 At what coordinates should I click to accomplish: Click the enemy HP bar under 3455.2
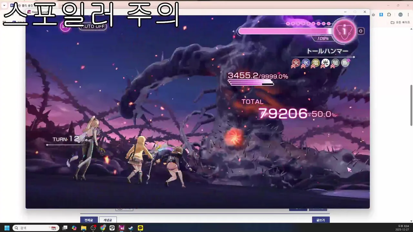[251, 82]
